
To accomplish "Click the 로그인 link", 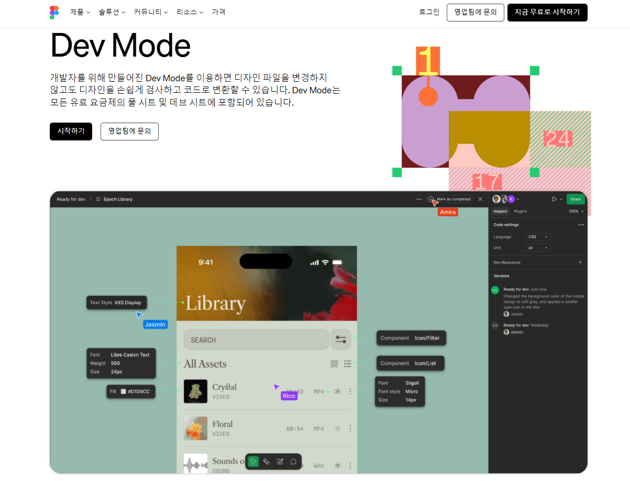I will click(429, 12).
